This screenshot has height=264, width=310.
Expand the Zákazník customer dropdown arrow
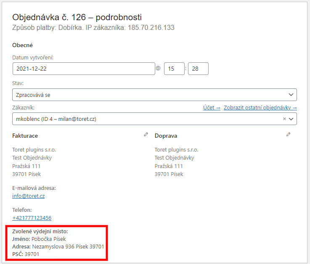coord(291,119)
